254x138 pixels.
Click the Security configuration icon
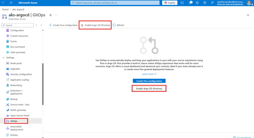pyautogui.click(x=7, y=74)
